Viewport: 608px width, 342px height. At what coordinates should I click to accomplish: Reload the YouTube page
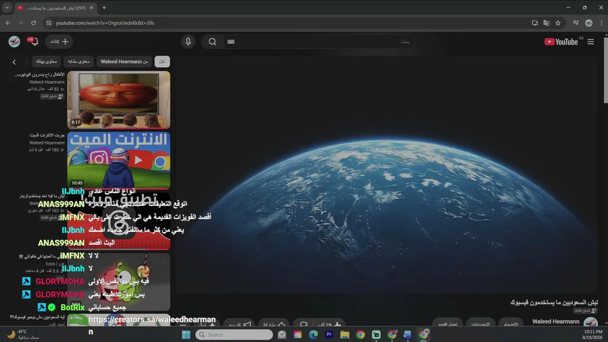coord(33,23)
